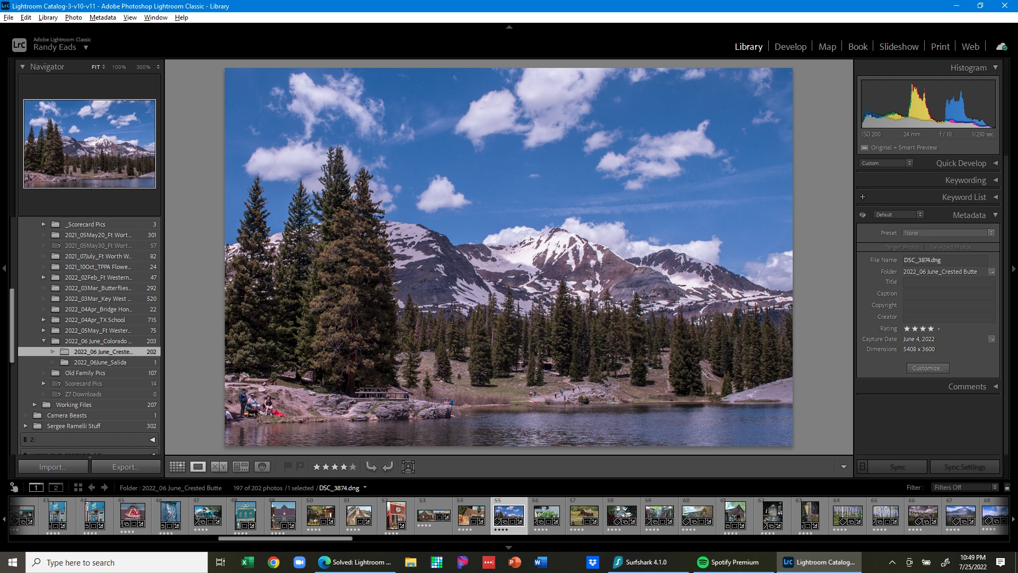The width and height of the screenshot is (1018, 573).
Task: Set rating to fifth star in toolbar
Action: [x=353, y=467]
